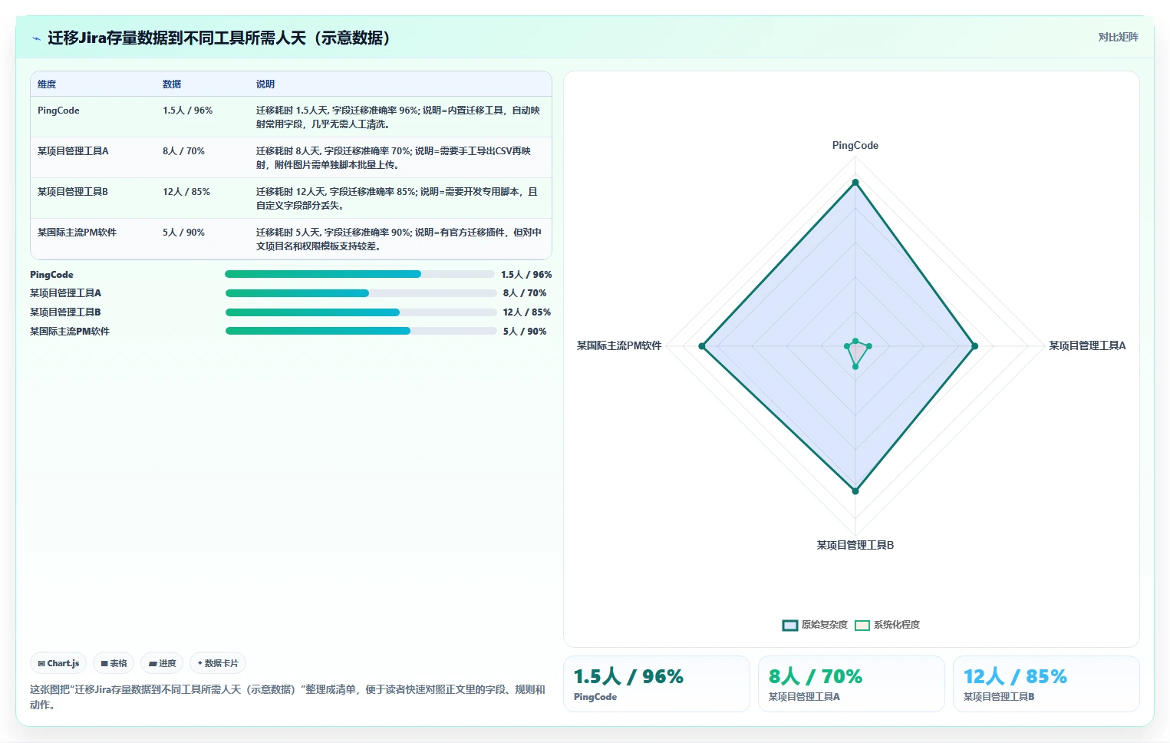Click the 12人 / 85% table cell

click(186, 192)
